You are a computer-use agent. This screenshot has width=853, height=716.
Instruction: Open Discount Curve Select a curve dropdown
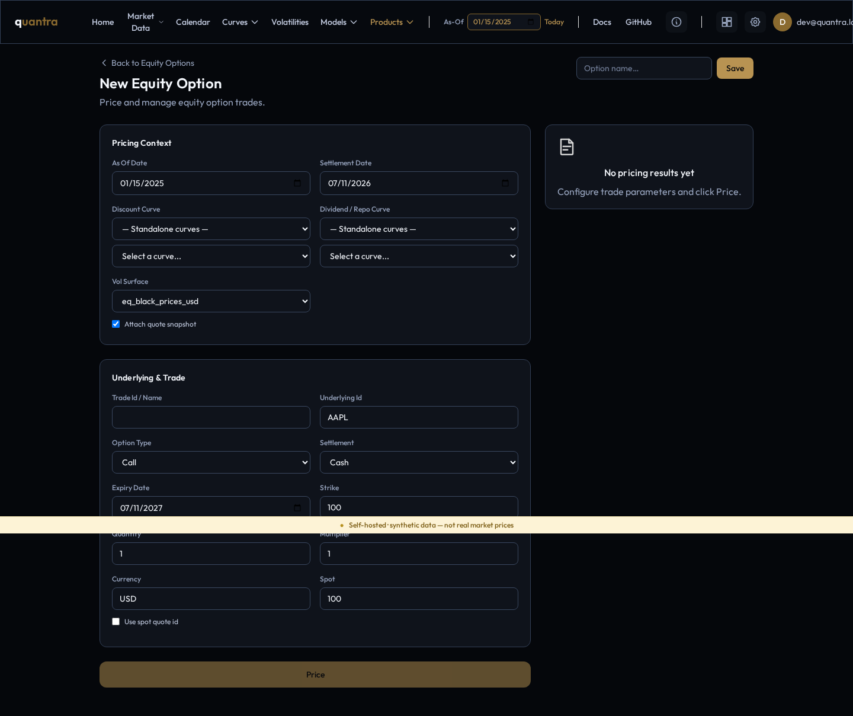coord(211,256)
